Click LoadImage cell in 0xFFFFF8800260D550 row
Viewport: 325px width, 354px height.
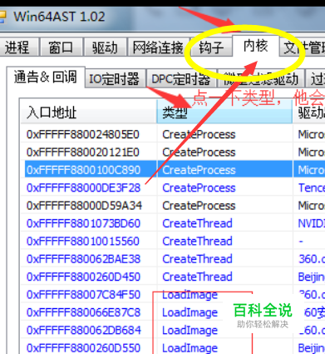(190, 347)
